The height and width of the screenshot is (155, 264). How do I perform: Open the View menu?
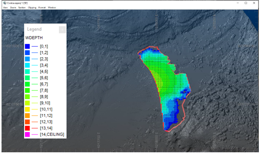point(5,8)
